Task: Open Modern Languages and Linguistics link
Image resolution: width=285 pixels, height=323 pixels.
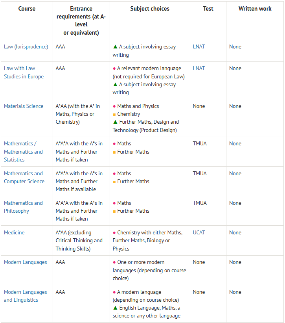Action: tap(25, 296)
